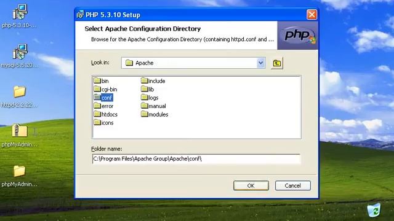
Task: Click the PHP setup title bar icon
Action: (80, 15)
